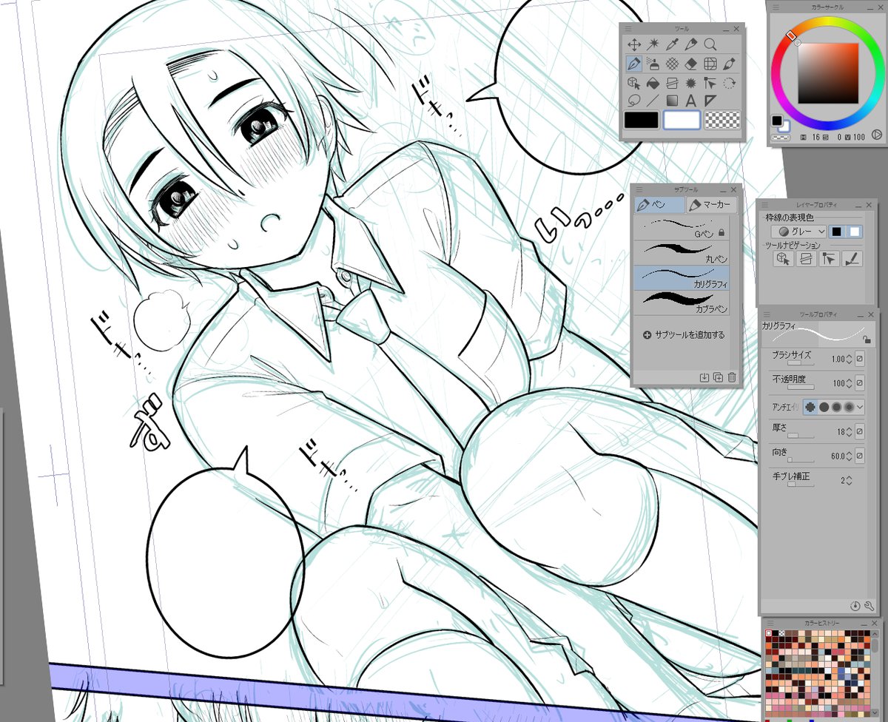Viewport: 888px width, 722px height.
Task: Select the Correct line tool
Action: pos(710,82)
